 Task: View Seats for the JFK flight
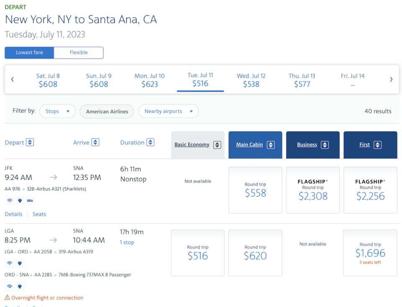[39, 214]
